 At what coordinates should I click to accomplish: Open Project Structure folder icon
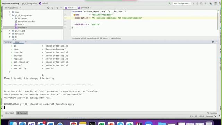tap(211, 3)
